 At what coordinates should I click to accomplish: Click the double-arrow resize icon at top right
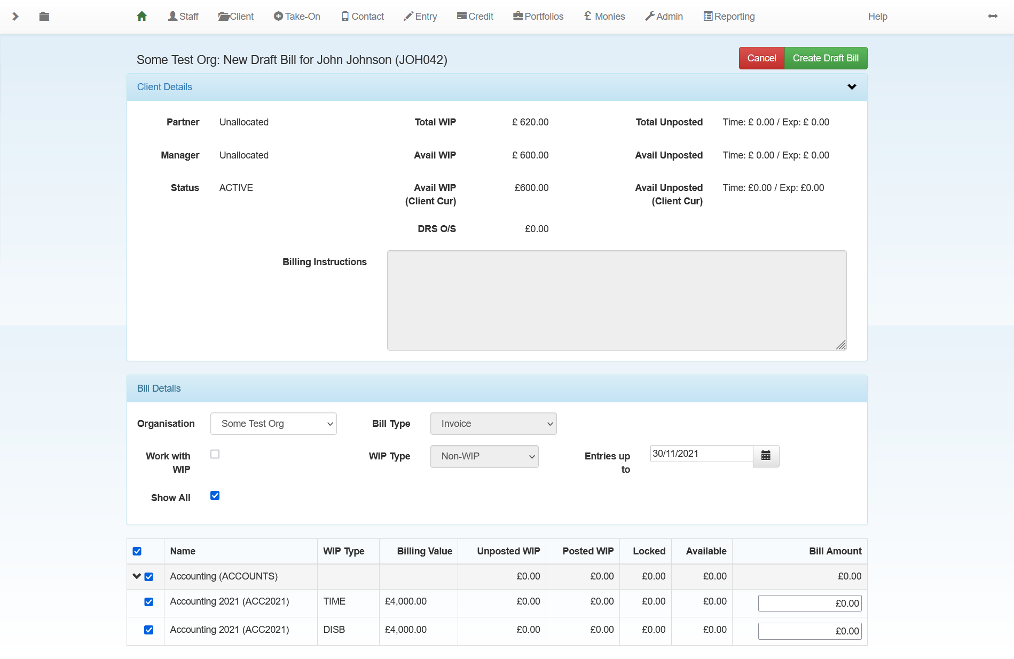(993, 17)
